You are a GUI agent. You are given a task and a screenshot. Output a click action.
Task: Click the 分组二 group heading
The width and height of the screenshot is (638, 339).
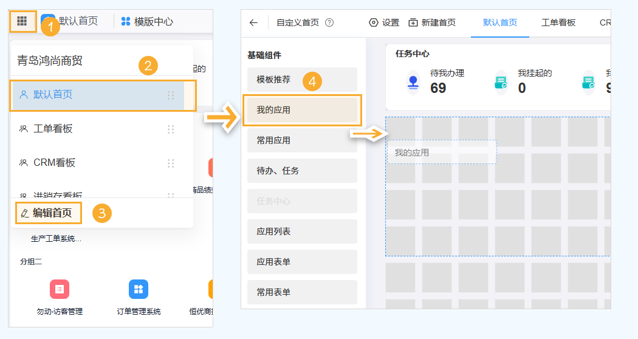pyautogui.click(x=31, y=262)
